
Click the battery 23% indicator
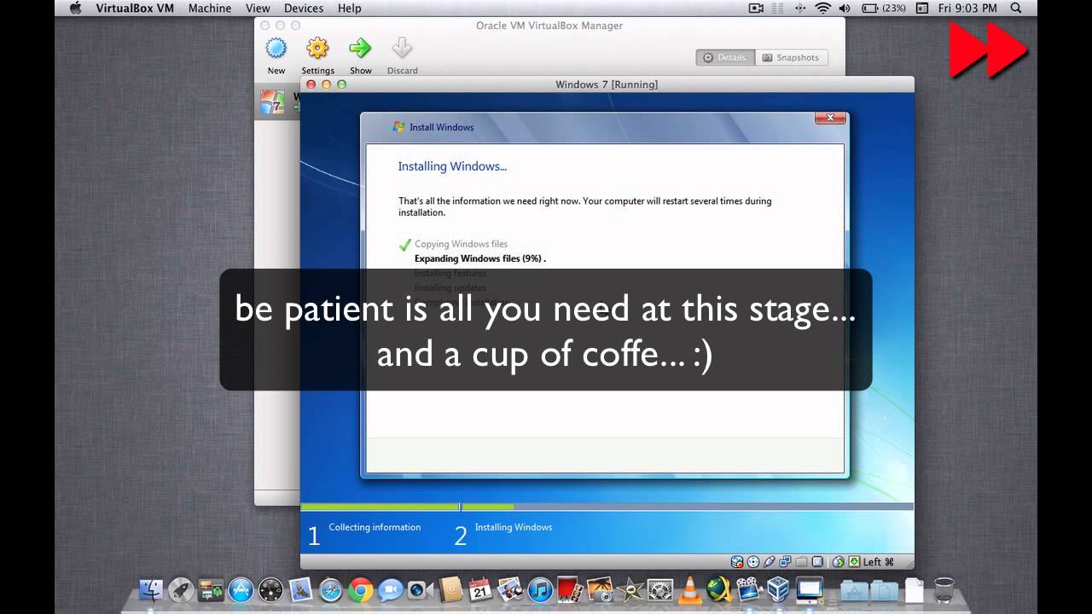tap(884, 9)
